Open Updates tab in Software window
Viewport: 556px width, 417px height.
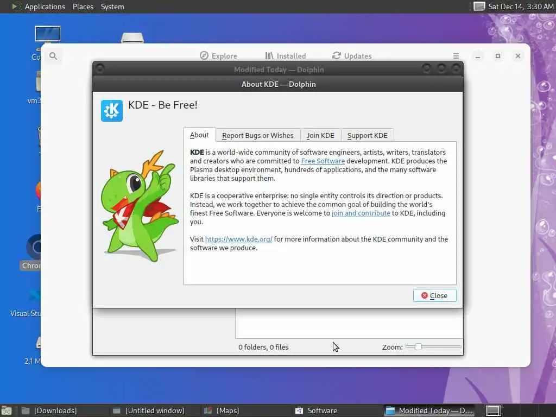pos(352,56)
